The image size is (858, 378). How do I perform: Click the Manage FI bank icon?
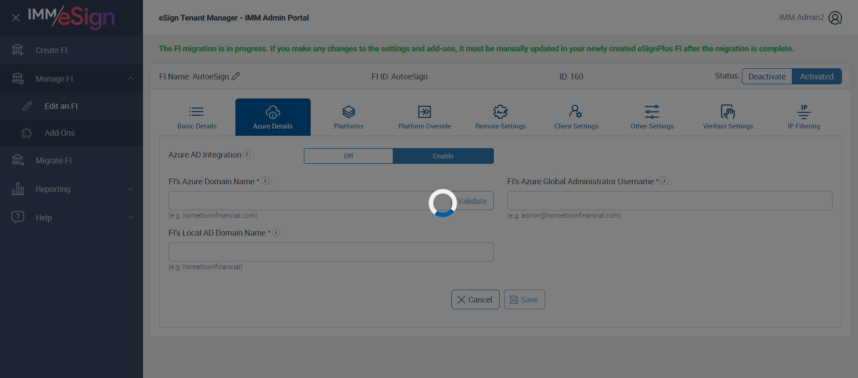tap(17, 79)
